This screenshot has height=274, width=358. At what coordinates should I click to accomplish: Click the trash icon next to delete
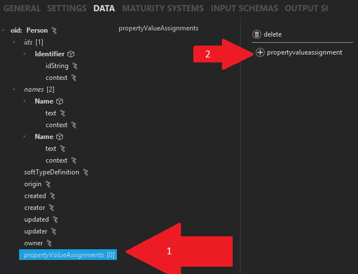click(x=257, y=34)
